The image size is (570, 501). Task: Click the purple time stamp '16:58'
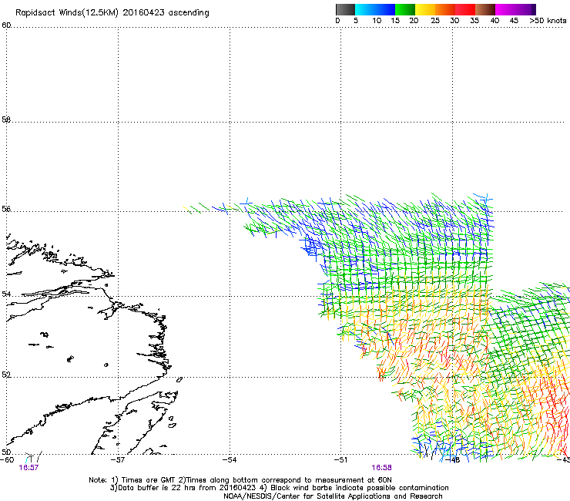coord(382,468)
